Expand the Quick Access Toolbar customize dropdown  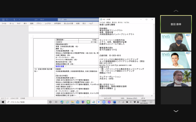click(19, 20)
